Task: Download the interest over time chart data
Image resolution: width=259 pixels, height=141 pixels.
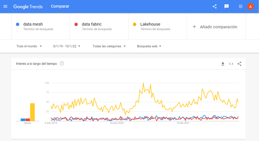Action: point(223,64)
